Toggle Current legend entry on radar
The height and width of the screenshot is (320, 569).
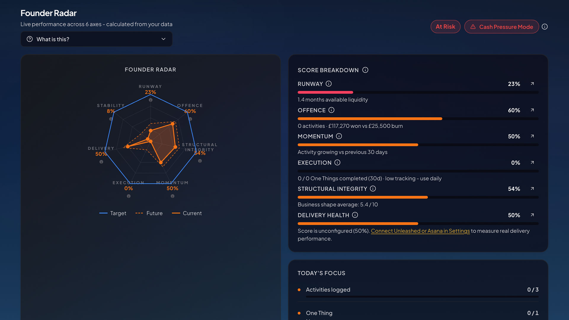187,213
